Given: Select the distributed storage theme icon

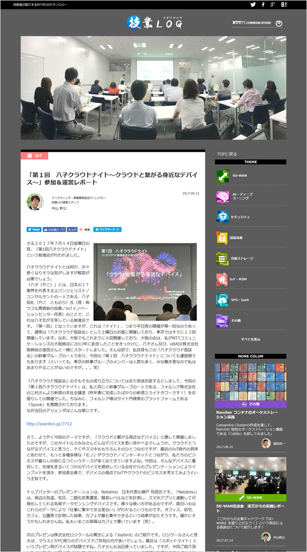Looking at the screenshot, I should click(x=223, y=258).
